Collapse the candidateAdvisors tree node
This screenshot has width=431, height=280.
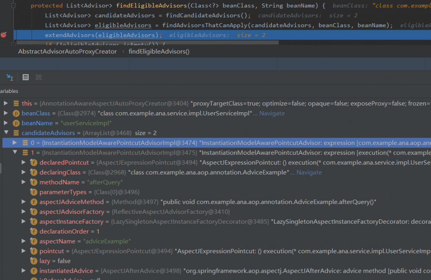6,133
